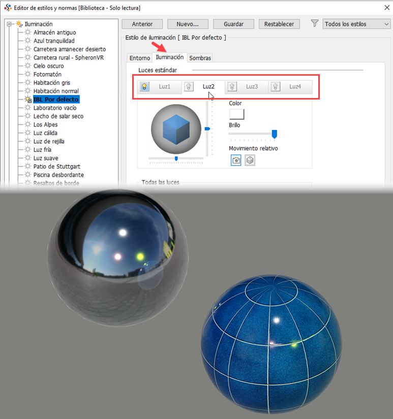
Task: Switch to the Sombras tab
Action: point(200,58)
